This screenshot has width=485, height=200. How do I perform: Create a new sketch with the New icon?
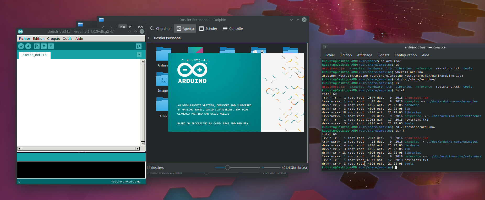coord(37,46)
